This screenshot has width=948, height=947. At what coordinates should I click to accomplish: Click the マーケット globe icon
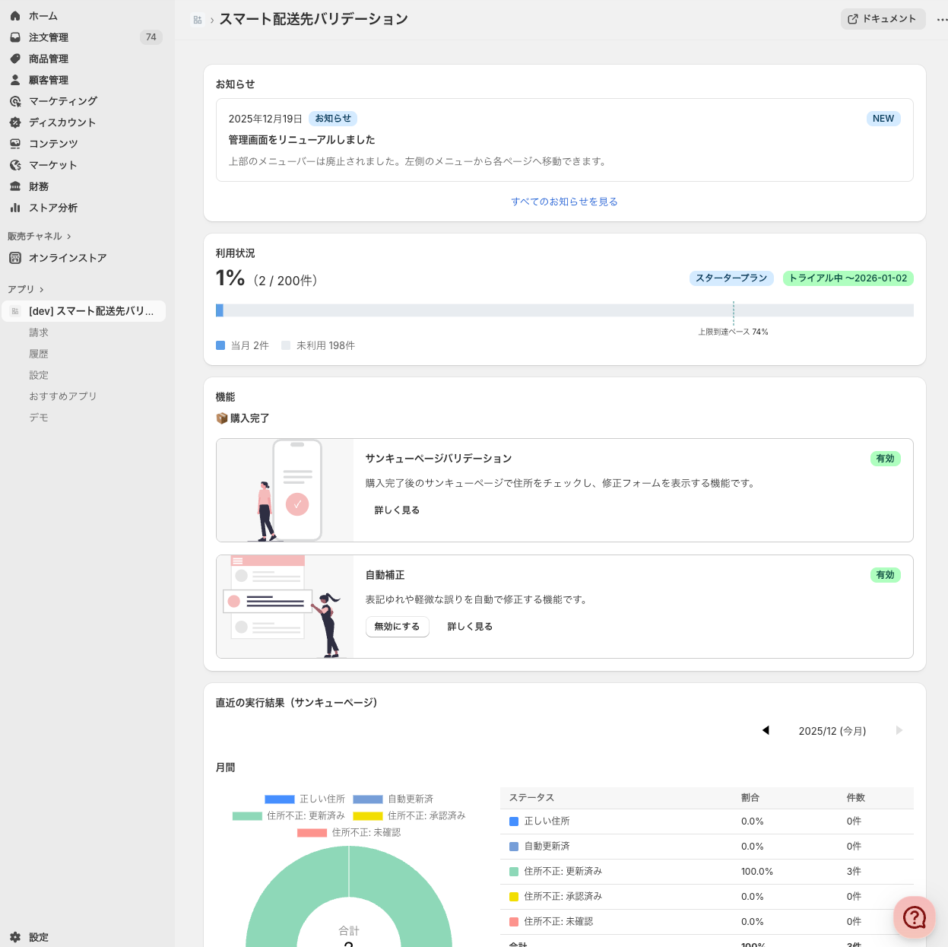coord(15,165)
